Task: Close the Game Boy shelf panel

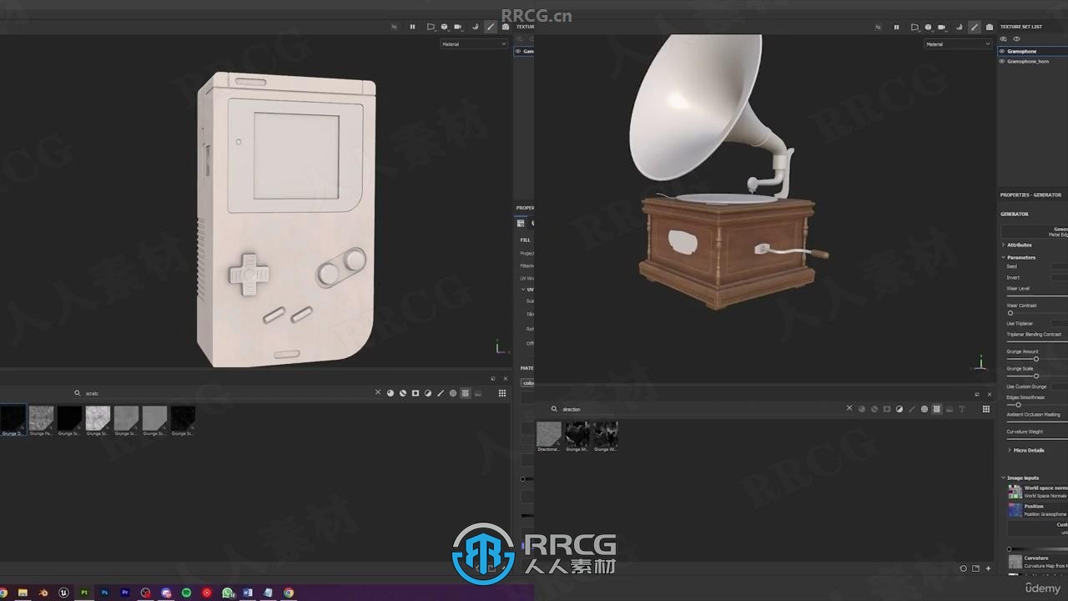Action: point(505,378)
